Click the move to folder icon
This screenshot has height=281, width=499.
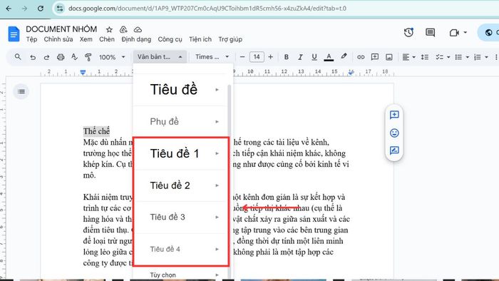coord(123,29)
